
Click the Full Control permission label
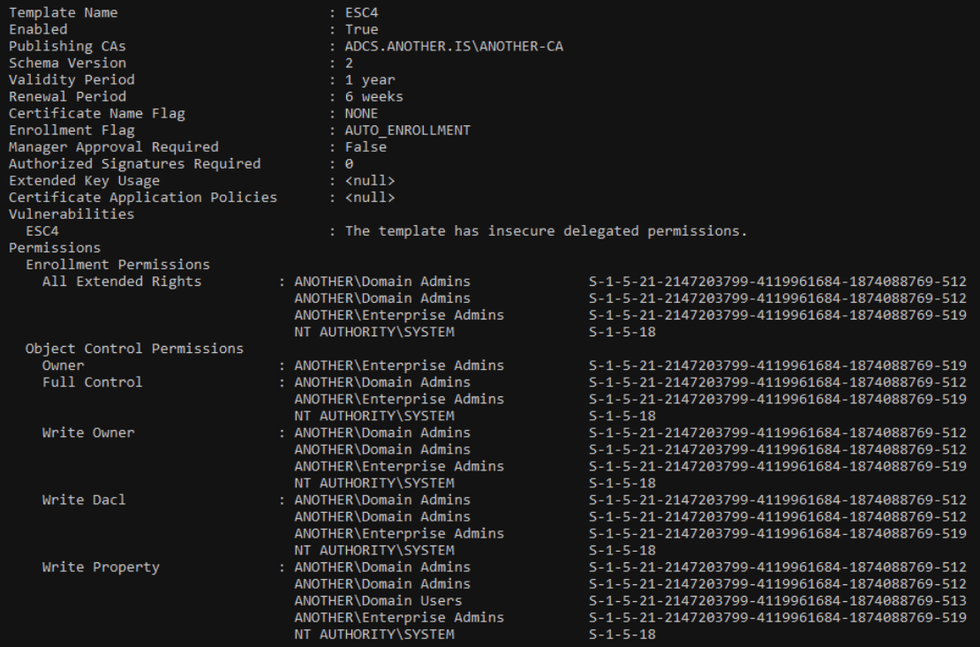click(x=92, y=382)
